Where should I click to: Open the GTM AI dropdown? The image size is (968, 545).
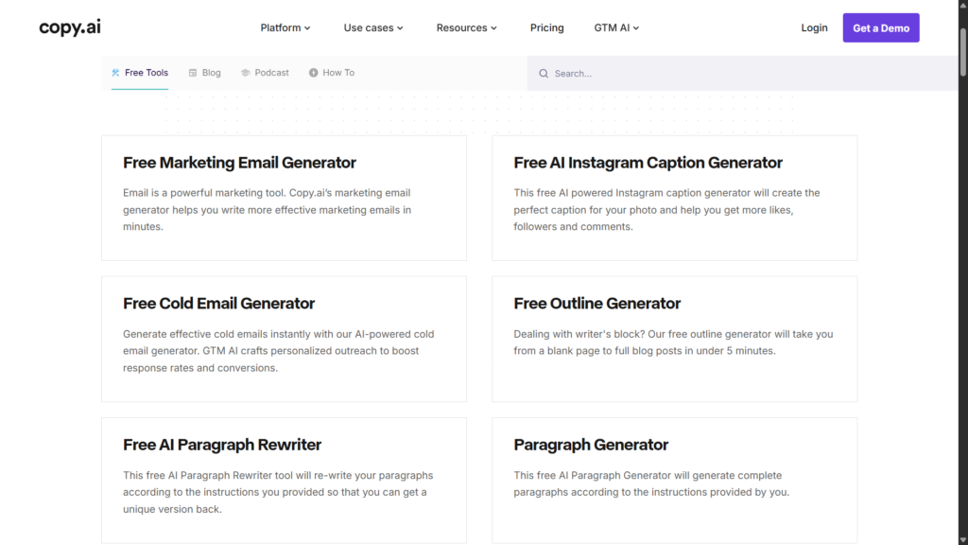click(616, 27)
